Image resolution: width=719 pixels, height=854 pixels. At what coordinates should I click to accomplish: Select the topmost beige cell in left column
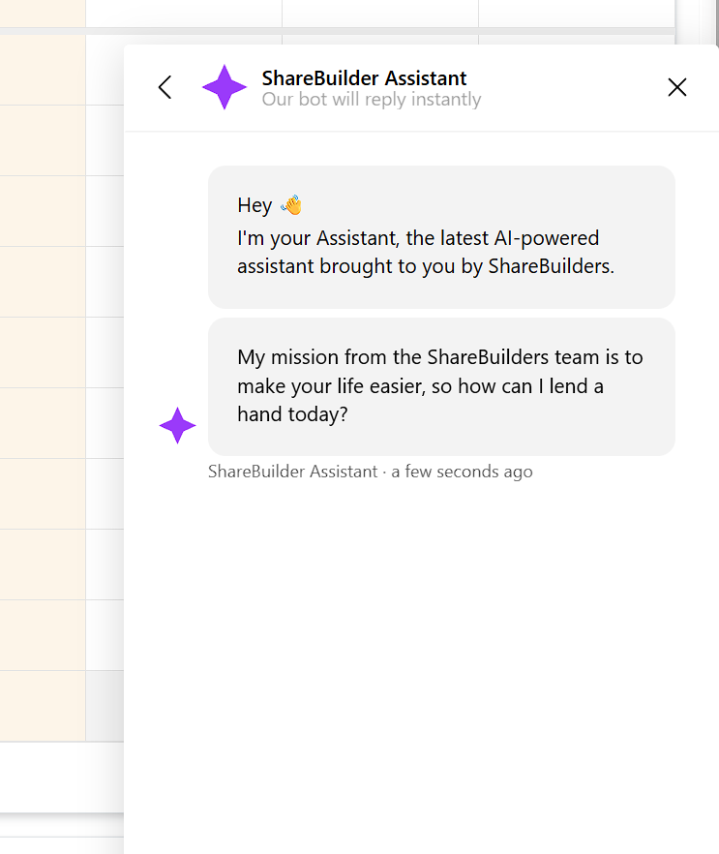point(43,14)
